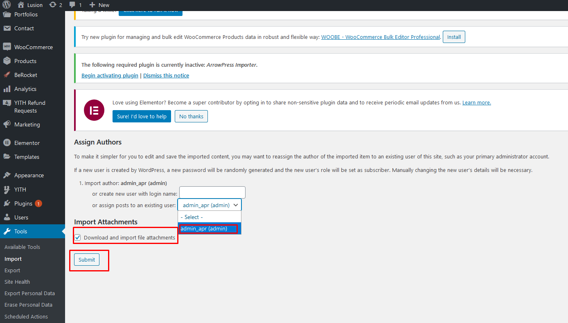
Task: Click the Plugins plug icon
Action: point(7,203)
